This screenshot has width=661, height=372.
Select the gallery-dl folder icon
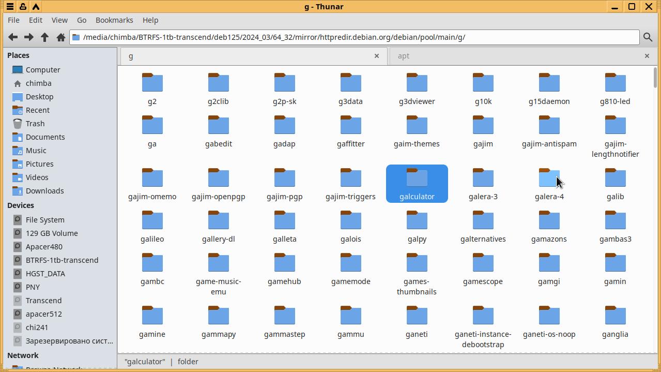tap(219, 220)
